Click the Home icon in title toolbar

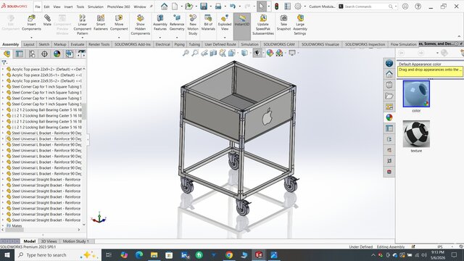pyautogui.click(x=165, y=7)
